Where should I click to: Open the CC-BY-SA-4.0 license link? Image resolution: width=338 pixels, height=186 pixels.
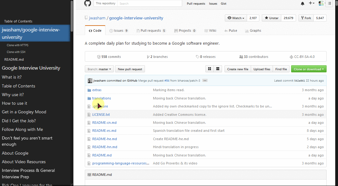(x=302, y=57)
